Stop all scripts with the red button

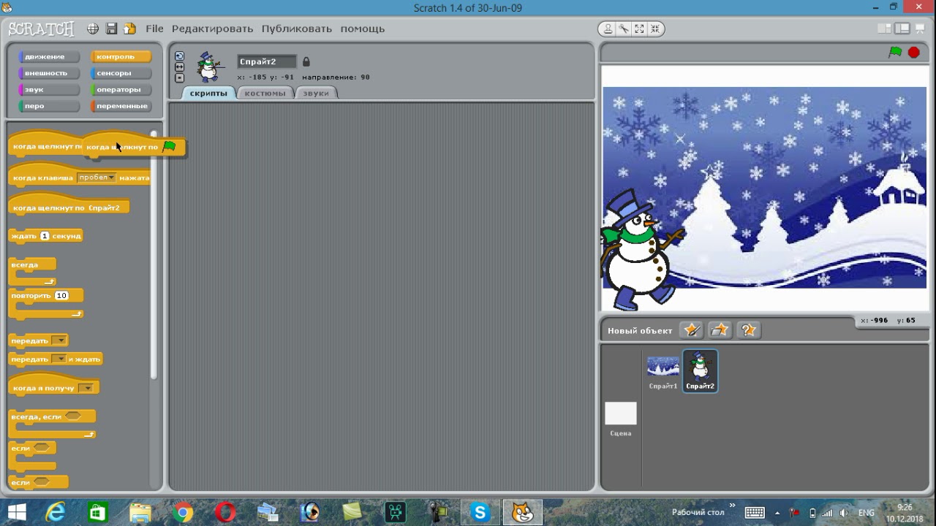914,52
